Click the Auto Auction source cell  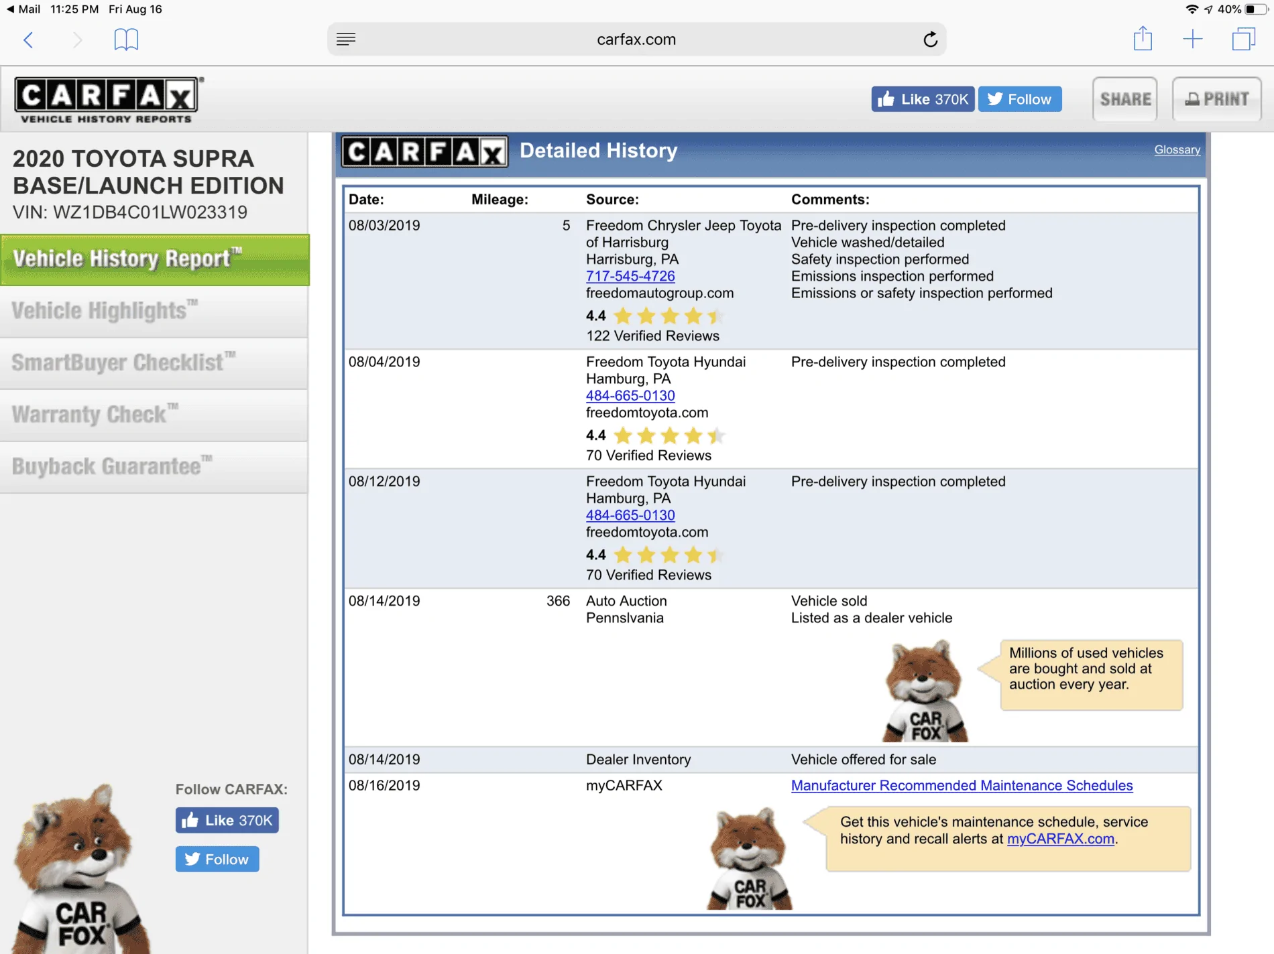click(626, 601)
